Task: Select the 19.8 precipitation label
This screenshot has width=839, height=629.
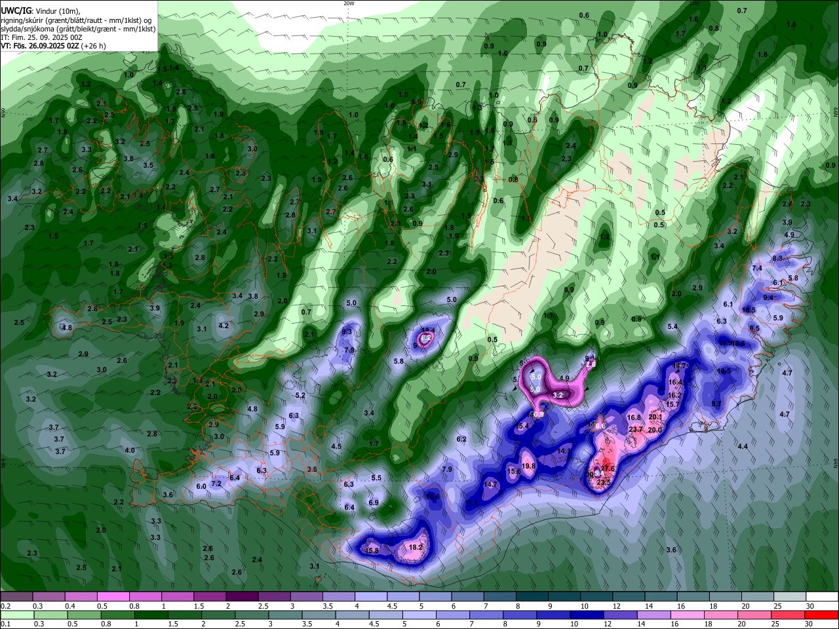Action: [x=529, y=467]
